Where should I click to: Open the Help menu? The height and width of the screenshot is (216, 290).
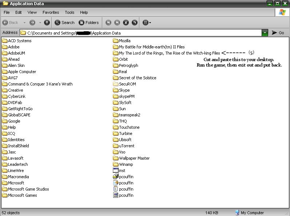pyautogui.click(x=84, y=12)
